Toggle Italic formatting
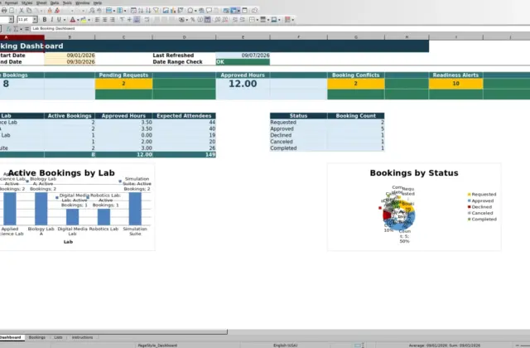Screen dimensions: 530x348 pyautogui.click(x=51, y=20)
